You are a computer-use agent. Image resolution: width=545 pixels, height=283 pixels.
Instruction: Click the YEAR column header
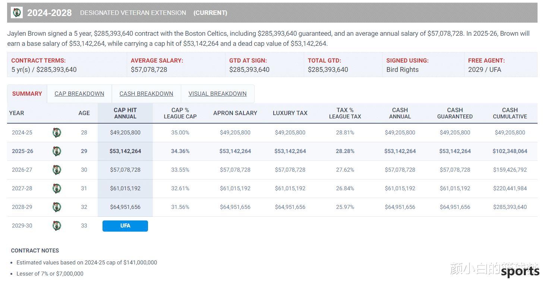pyautogui.click(x=16, y=113)
